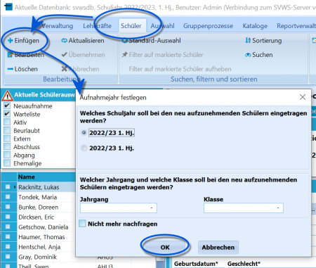The image size is (316, 268).
Task: Uncheck the Neuaufnahme filter checkbox
Action: (x=7, y=106)
